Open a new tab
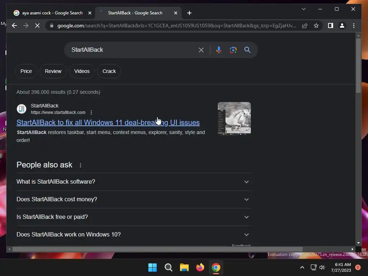Image resolution: width=368 pixels, height=276 pixels. click(x=189, y=13)
